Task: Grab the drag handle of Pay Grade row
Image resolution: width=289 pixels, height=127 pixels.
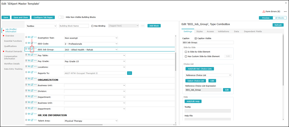Action: [x=26, y=60]
